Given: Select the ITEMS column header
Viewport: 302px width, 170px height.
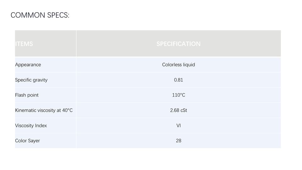Looking at the screenshot, I should coord(24,44).
